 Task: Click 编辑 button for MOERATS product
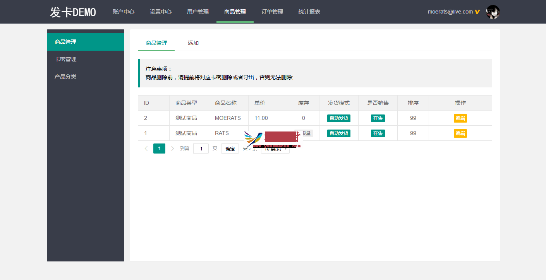460,118
